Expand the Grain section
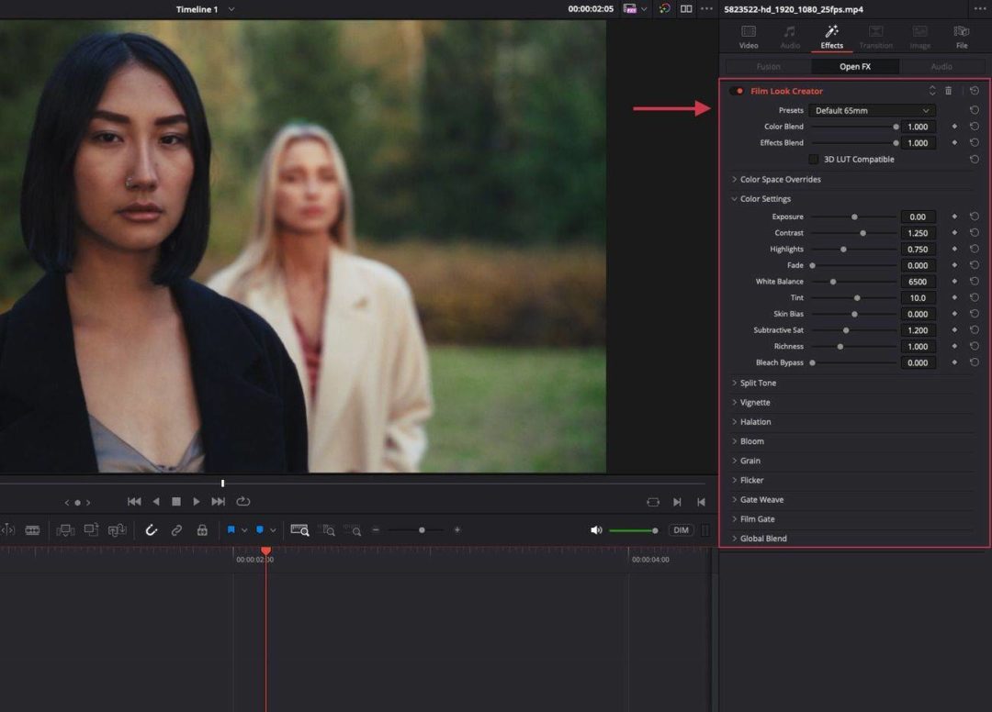 [750, 460]
